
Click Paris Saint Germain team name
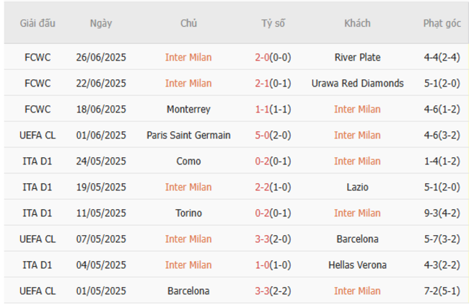pyautogui.click(x=188, y=135)
